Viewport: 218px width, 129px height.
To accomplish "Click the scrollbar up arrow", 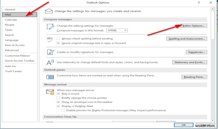I will 213,9.
